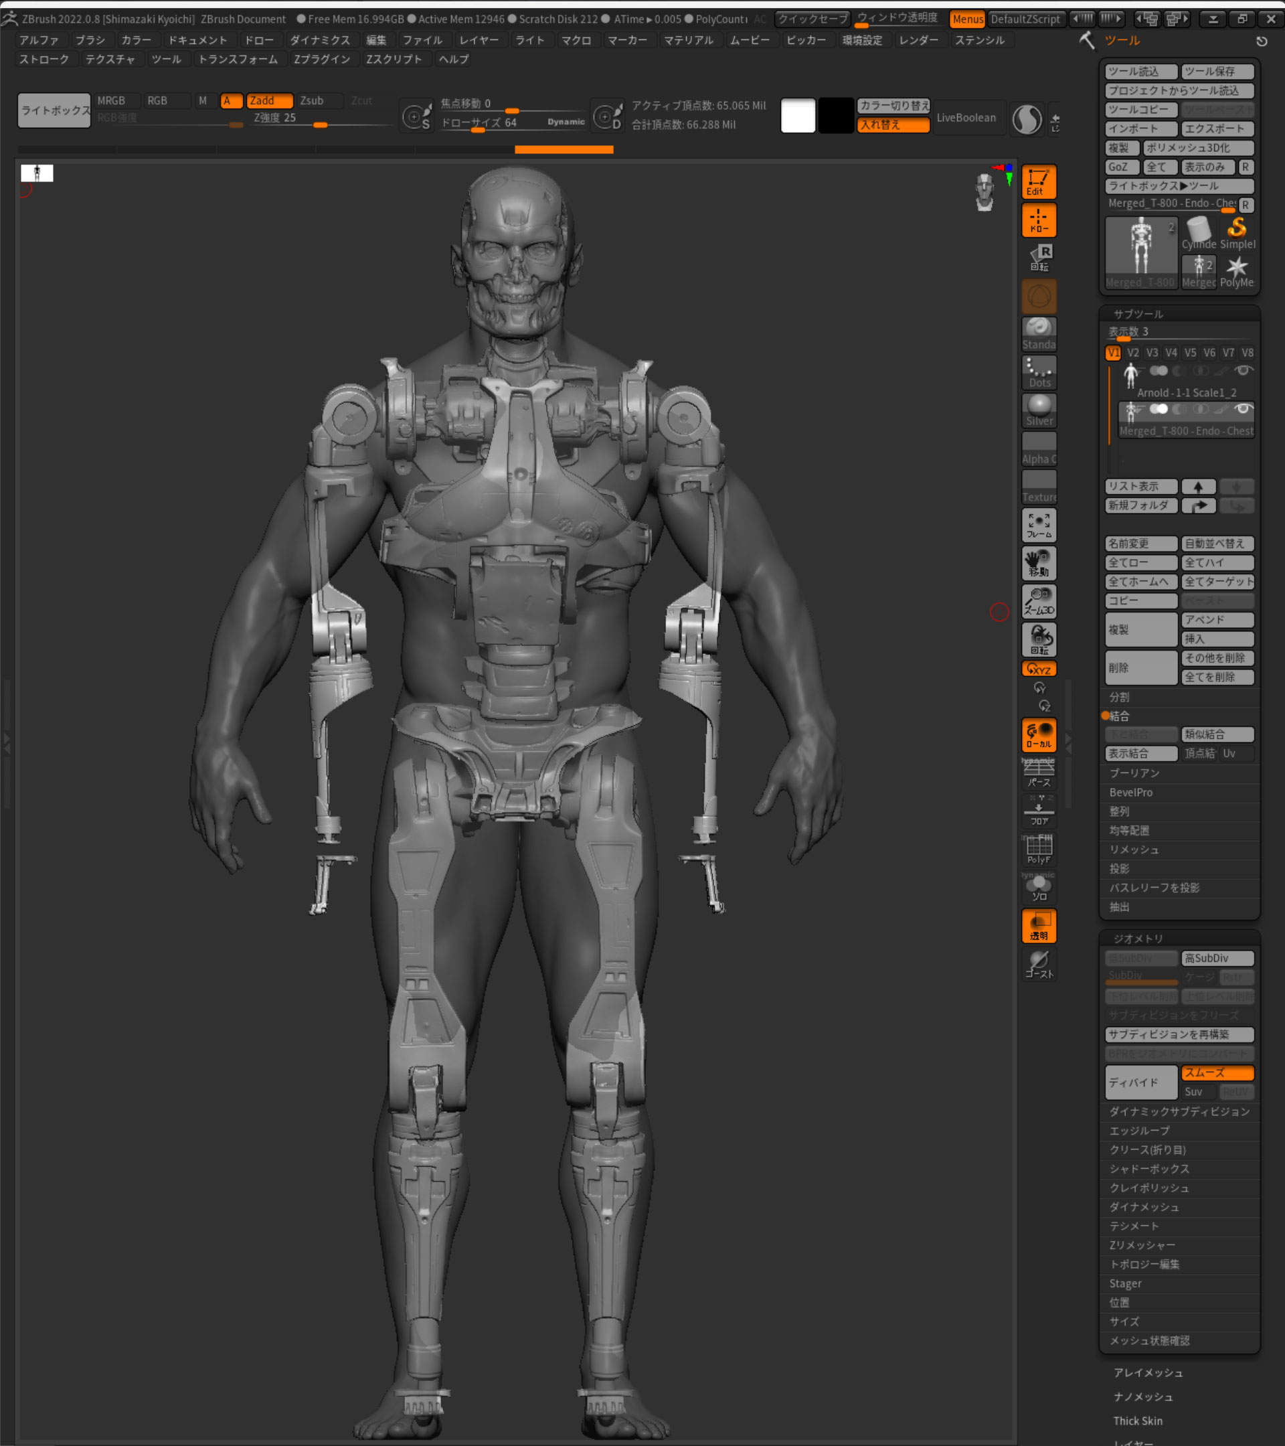Screen dimensions: 1285x1446
Task: Toggle the Edit mode button
Action: (1038, 182)
